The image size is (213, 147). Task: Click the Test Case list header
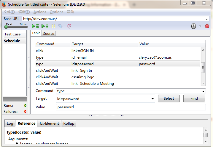pyautogui.click(x=15, y=34)
